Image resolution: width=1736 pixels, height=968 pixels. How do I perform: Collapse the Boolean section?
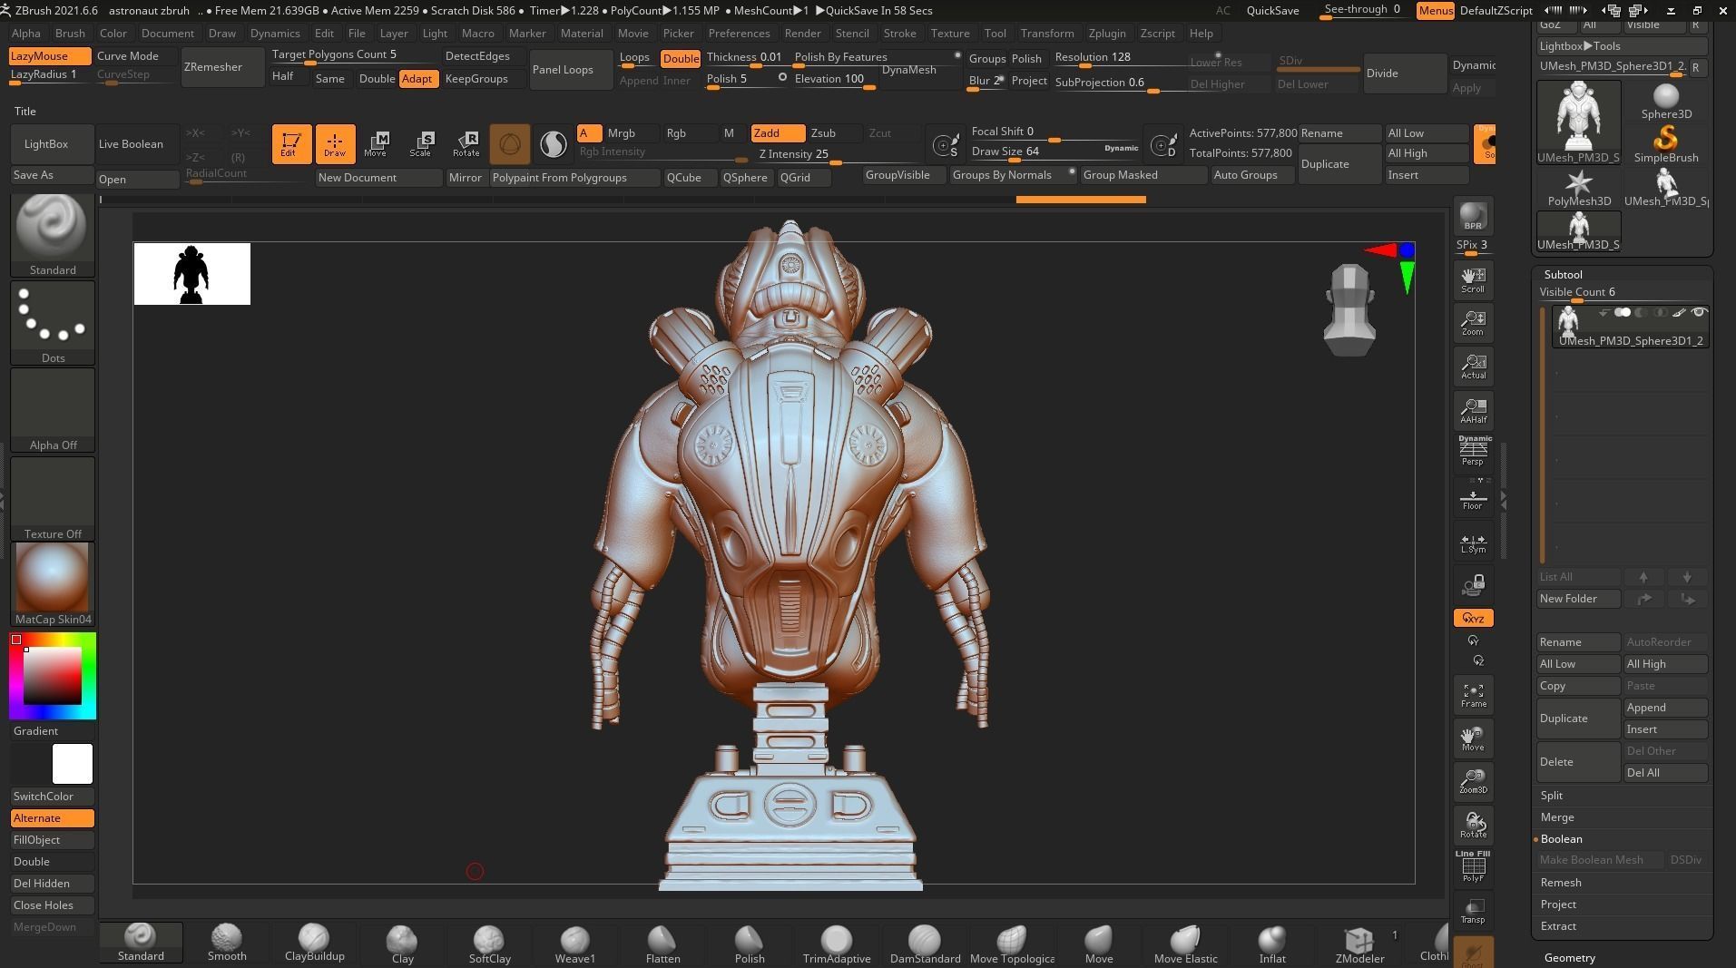pos(1561,839)
